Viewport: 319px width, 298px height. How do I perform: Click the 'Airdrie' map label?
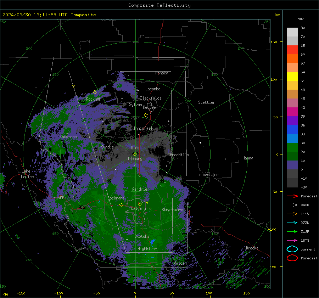point(140,189)
